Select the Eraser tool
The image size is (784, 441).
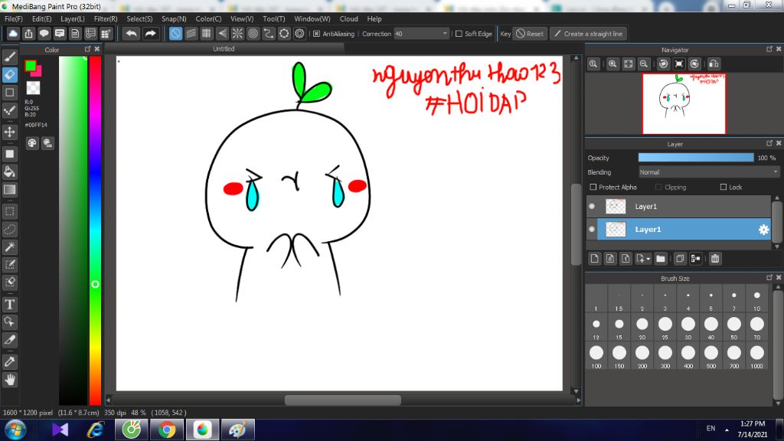9,74
